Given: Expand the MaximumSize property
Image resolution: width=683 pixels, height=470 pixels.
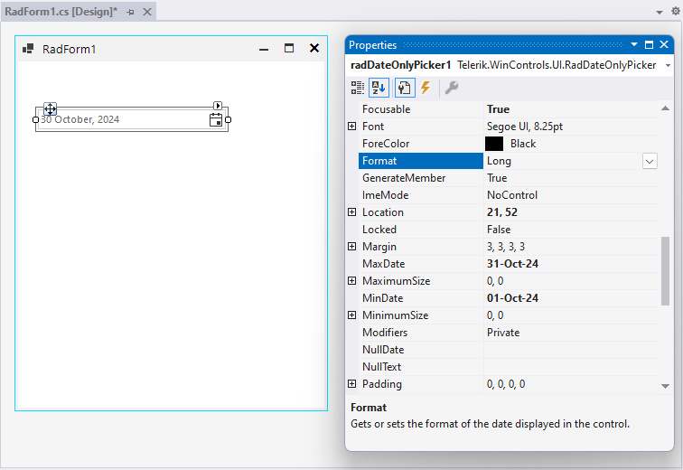Looking at the screenshot, I should tap(352, 281).
